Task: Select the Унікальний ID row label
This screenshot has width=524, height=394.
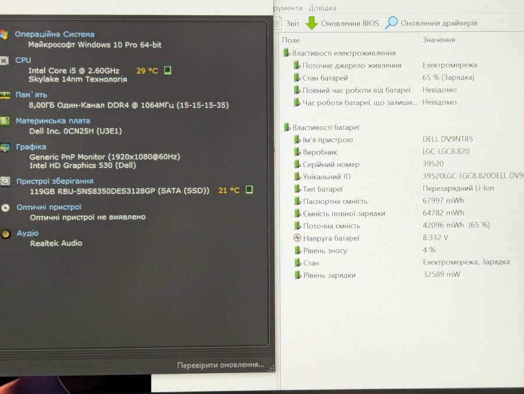Action: (327, 177)
